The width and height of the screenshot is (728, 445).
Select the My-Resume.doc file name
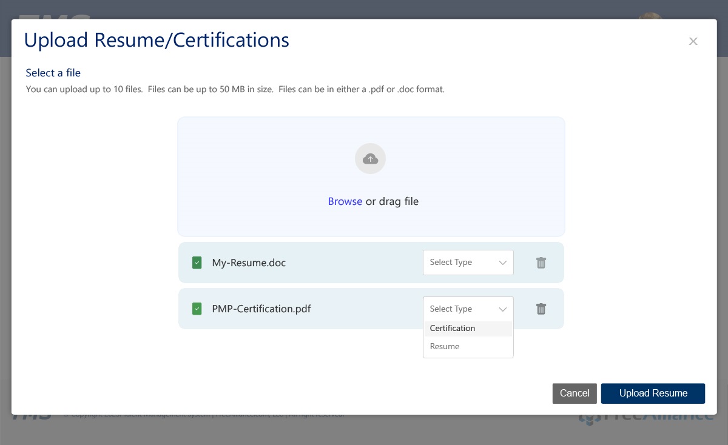pos(249,263)
